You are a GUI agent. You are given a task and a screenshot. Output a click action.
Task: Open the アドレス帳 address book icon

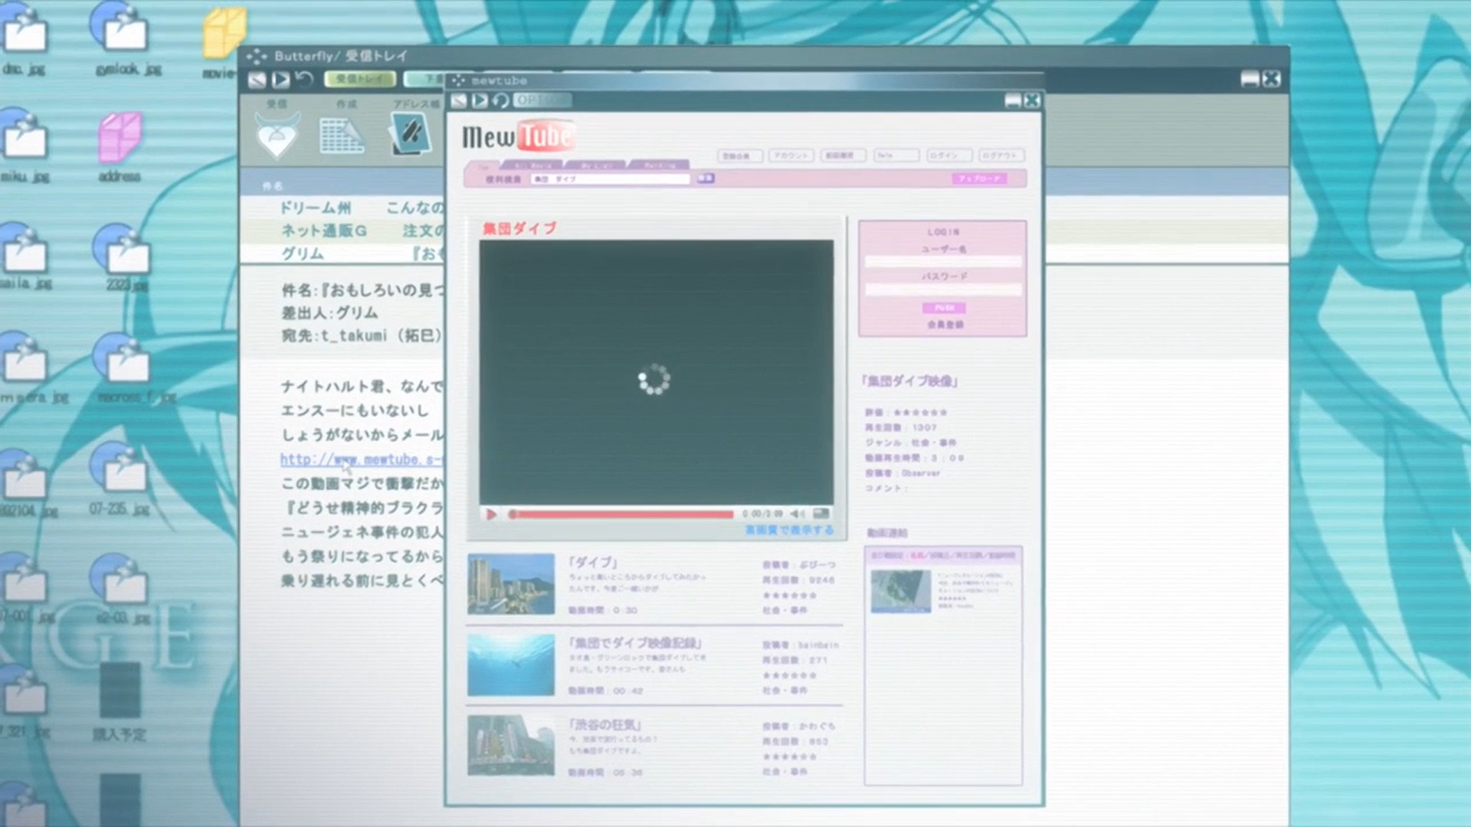coord(409,134)
